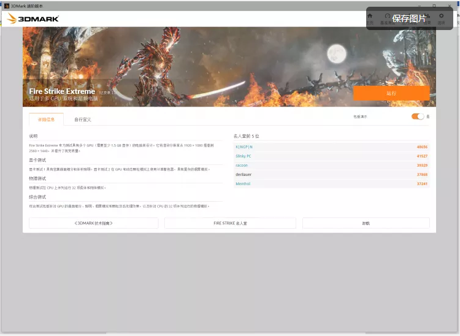
Task: Click the score 39329
Action: coord(422,166)
